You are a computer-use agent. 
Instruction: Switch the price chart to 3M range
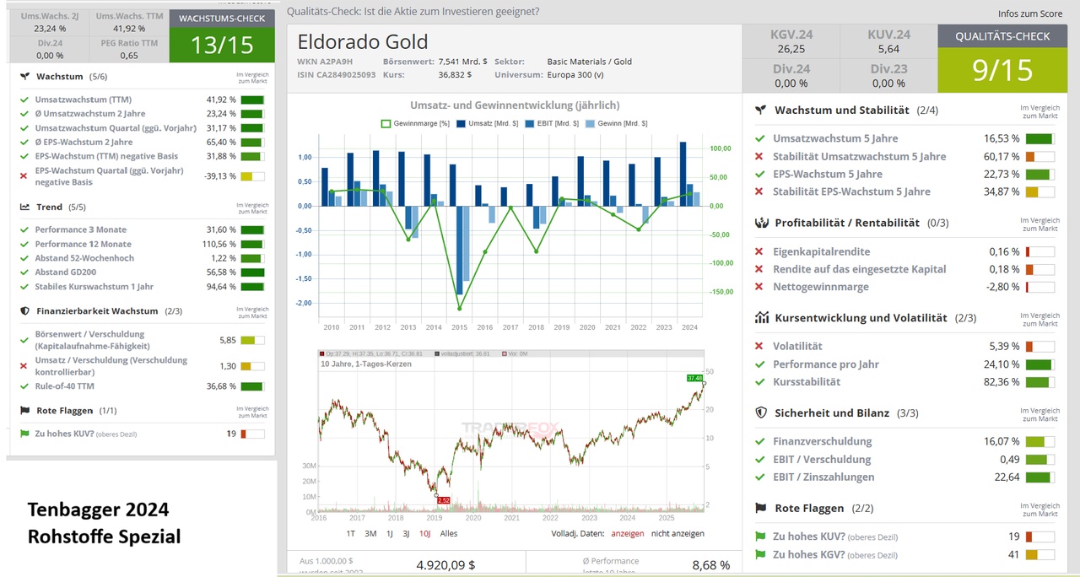coord(370,533)
